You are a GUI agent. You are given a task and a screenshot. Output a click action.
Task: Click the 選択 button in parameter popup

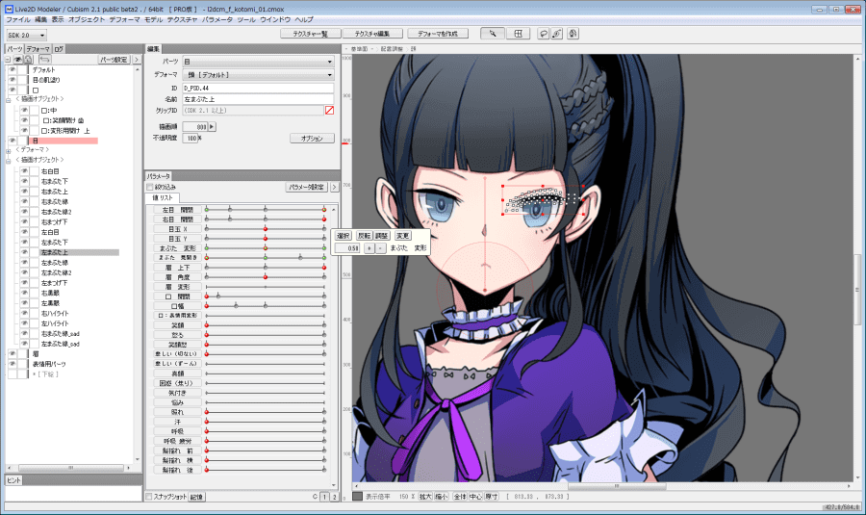tap(343, 236)
